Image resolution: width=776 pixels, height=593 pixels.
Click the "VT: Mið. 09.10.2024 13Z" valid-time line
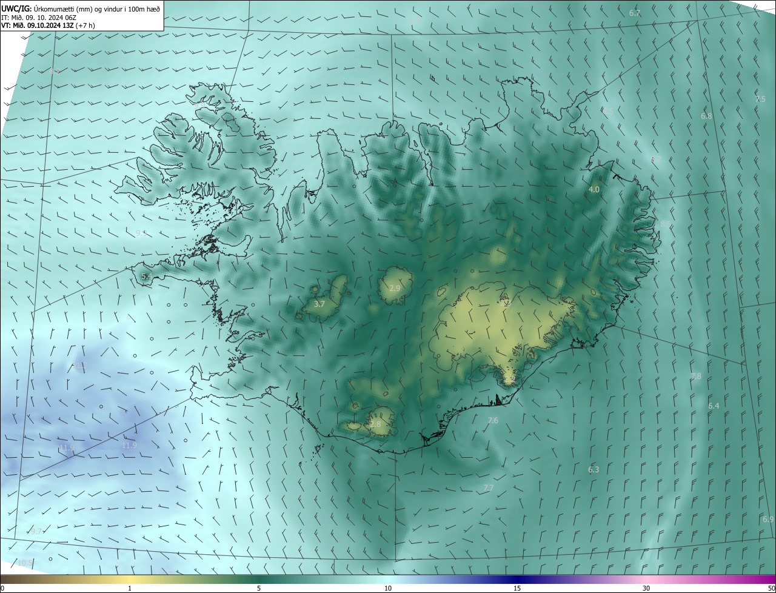[48, 25]
